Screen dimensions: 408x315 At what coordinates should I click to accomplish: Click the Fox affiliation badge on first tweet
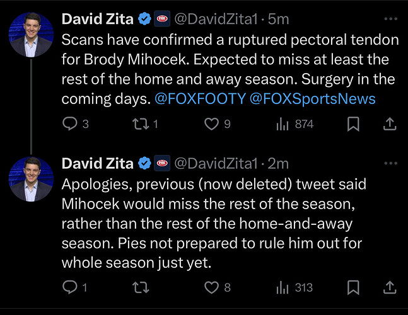tap(162, 19)
